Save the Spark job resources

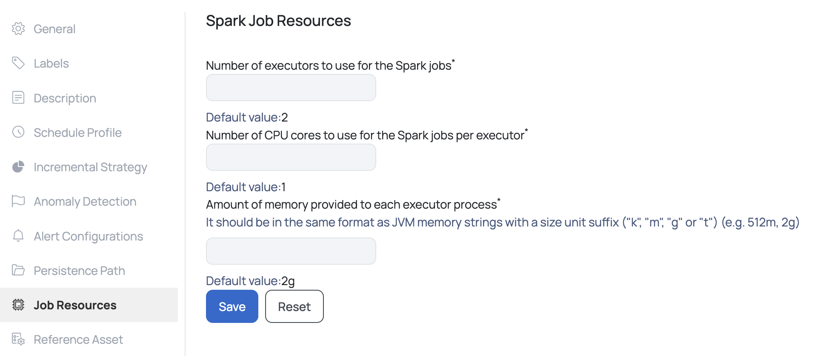point(232,306)
